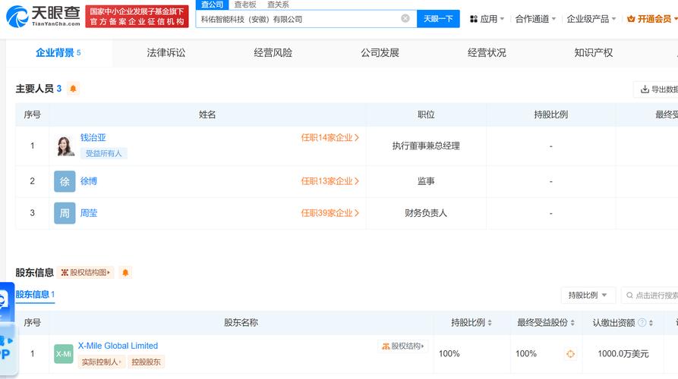The width and height of the screenshot is (678, 379).
Task: Click the help icon next to 认缴出资额
Action: pyautogui.click(x=642, y=322)
